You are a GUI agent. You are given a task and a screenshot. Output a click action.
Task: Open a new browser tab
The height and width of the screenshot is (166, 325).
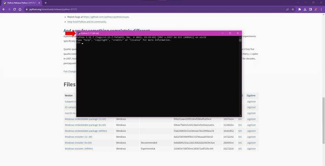(46, 3)
